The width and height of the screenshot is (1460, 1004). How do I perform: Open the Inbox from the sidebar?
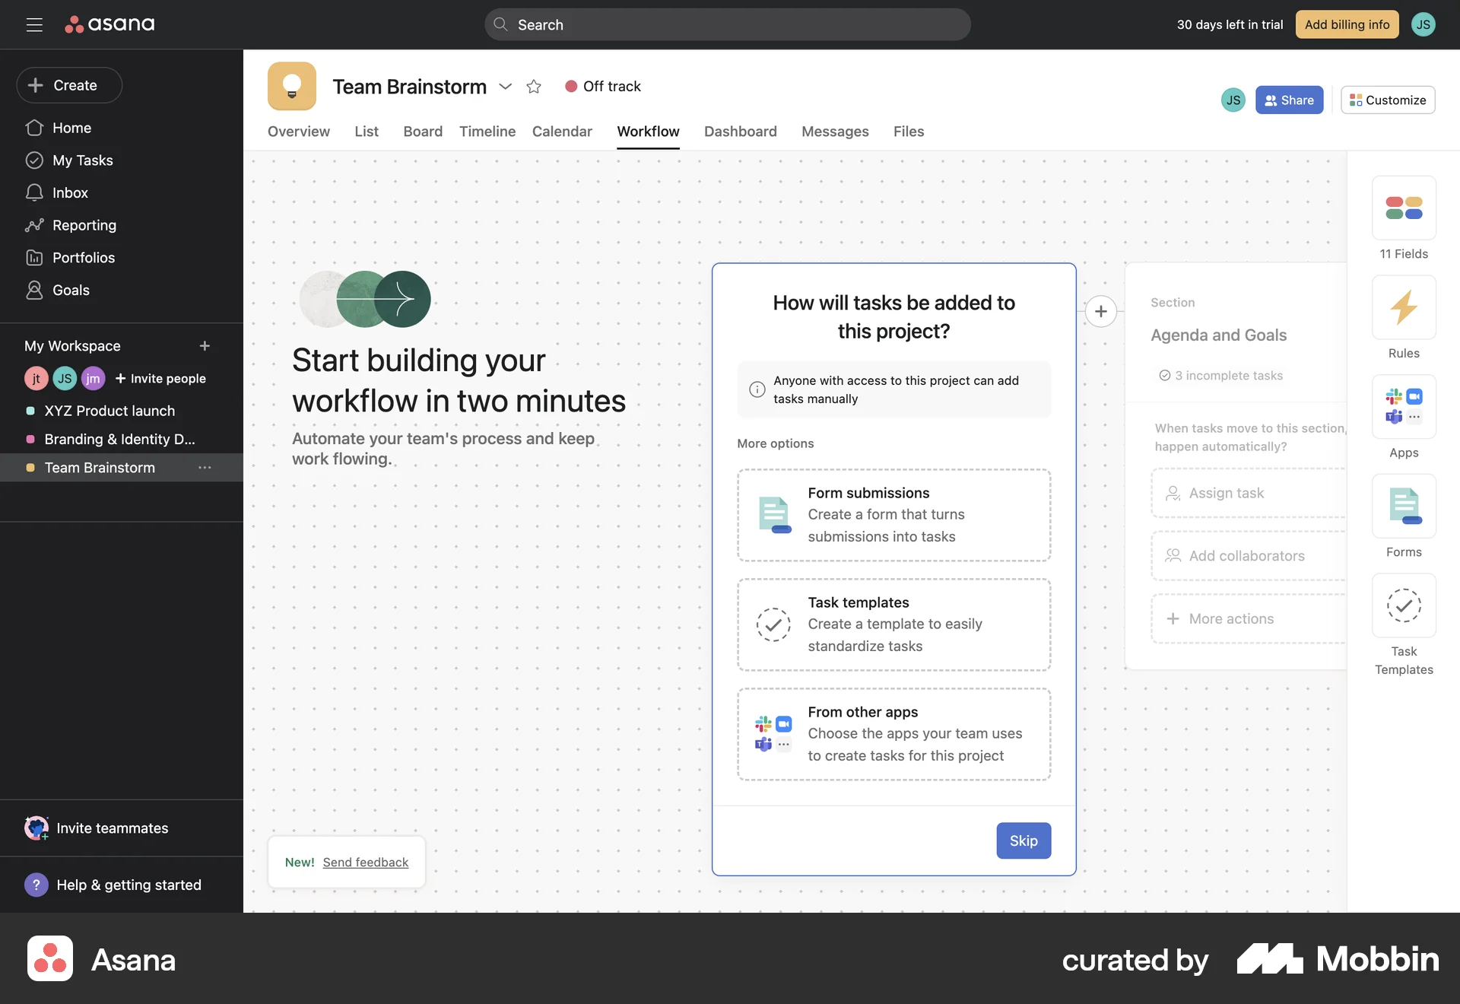[x=70, y=192]
